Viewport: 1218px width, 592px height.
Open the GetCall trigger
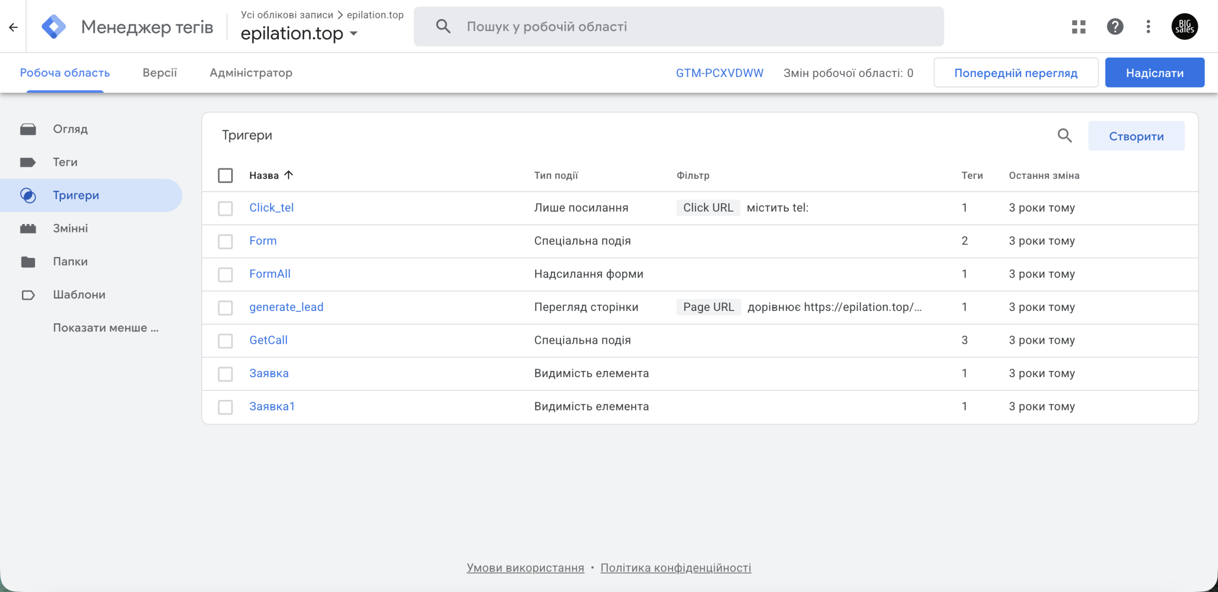(x=268, y=340)
